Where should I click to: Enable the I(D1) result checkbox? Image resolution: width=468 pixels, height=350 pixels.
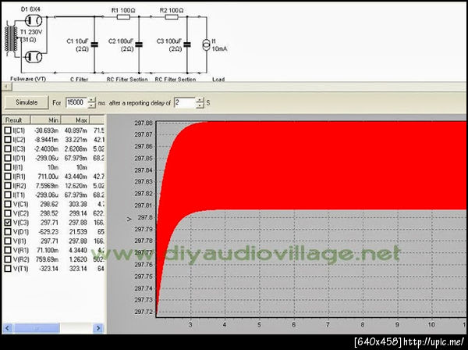8,158
